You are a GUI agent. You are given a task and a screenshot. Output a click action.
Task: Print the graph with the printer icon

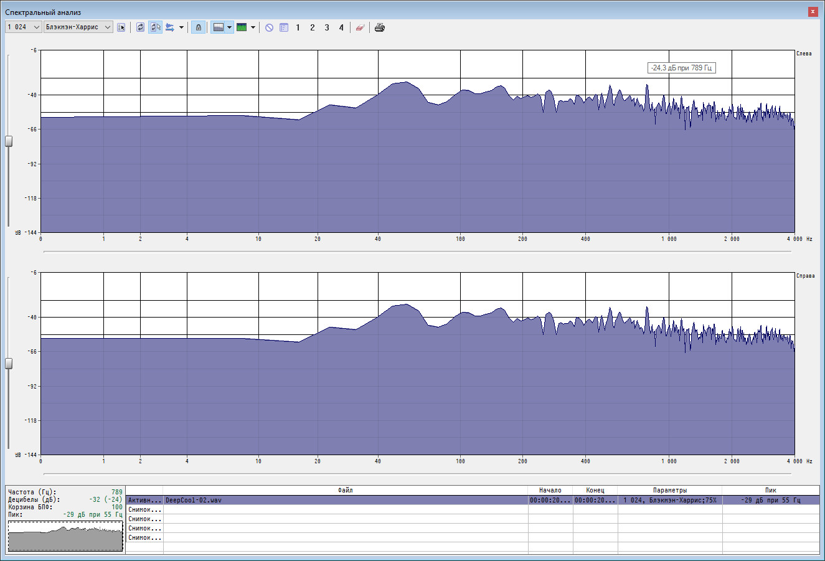click(x=380, y=27)
